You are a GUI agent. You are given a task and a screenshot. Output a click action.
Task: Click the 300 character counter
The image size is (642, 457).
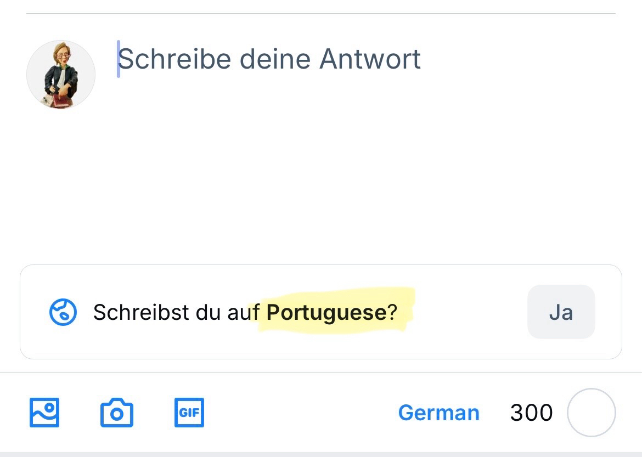point(531,413)
